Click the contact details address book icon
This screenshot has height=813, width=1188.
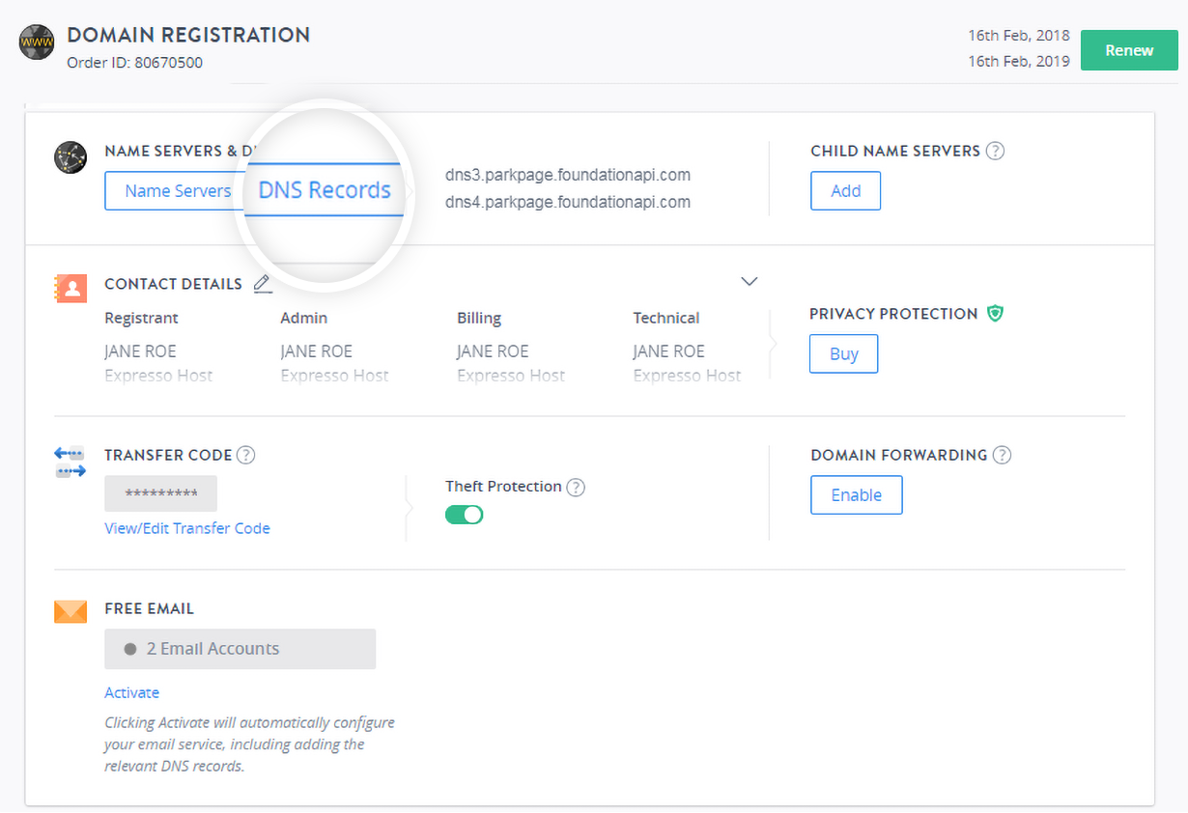[71, 289]
